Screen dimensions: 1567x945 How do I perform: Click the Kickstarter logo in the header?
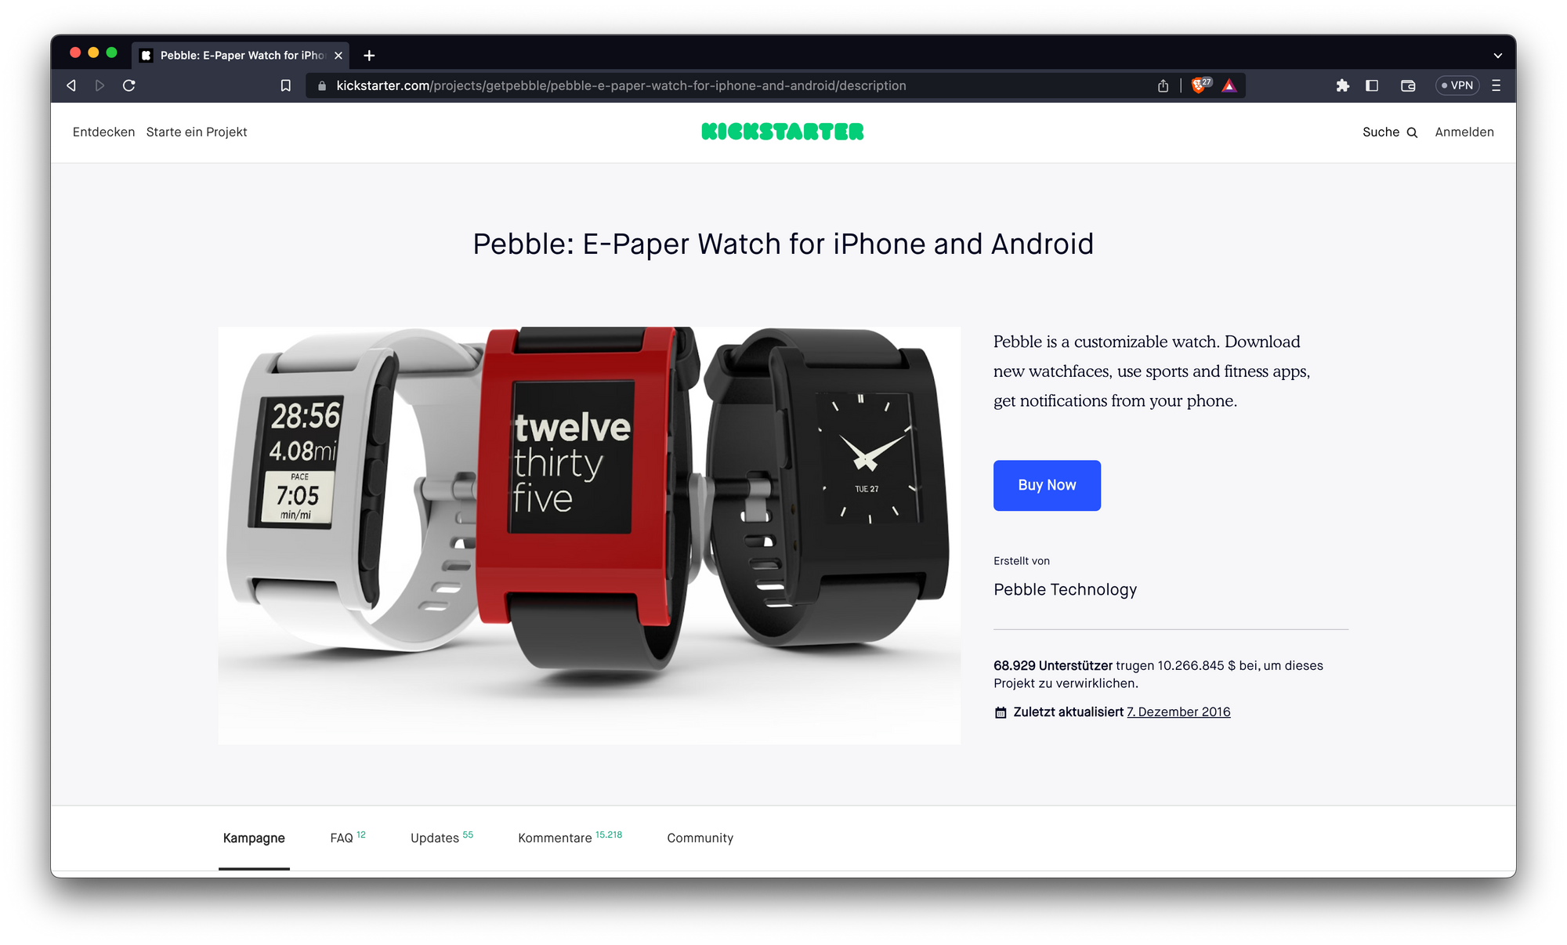point(783,131)
